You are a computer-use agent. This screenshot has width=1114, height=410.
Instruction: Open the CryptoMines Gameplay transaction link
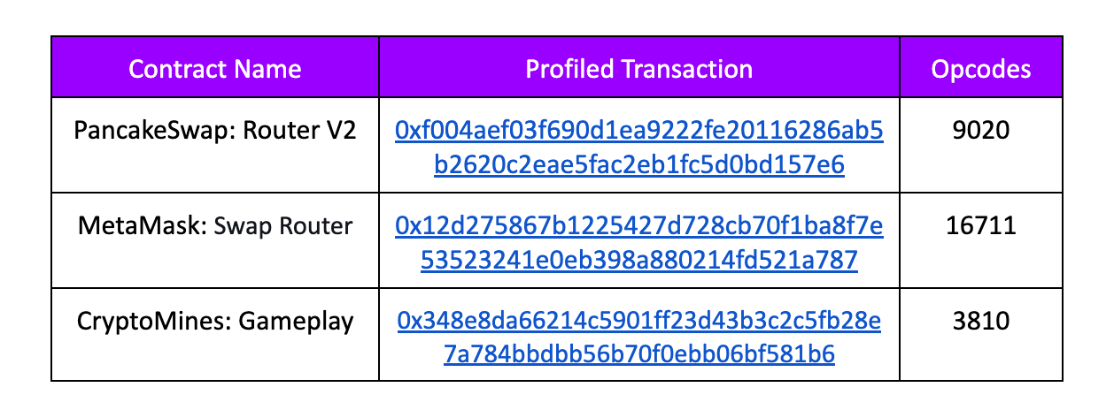click(638, 322)
